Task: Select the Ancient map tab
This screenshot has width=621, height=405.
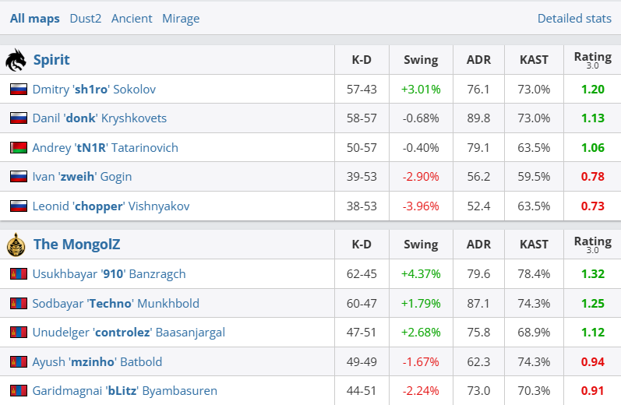Action: (x=132, y=19)
